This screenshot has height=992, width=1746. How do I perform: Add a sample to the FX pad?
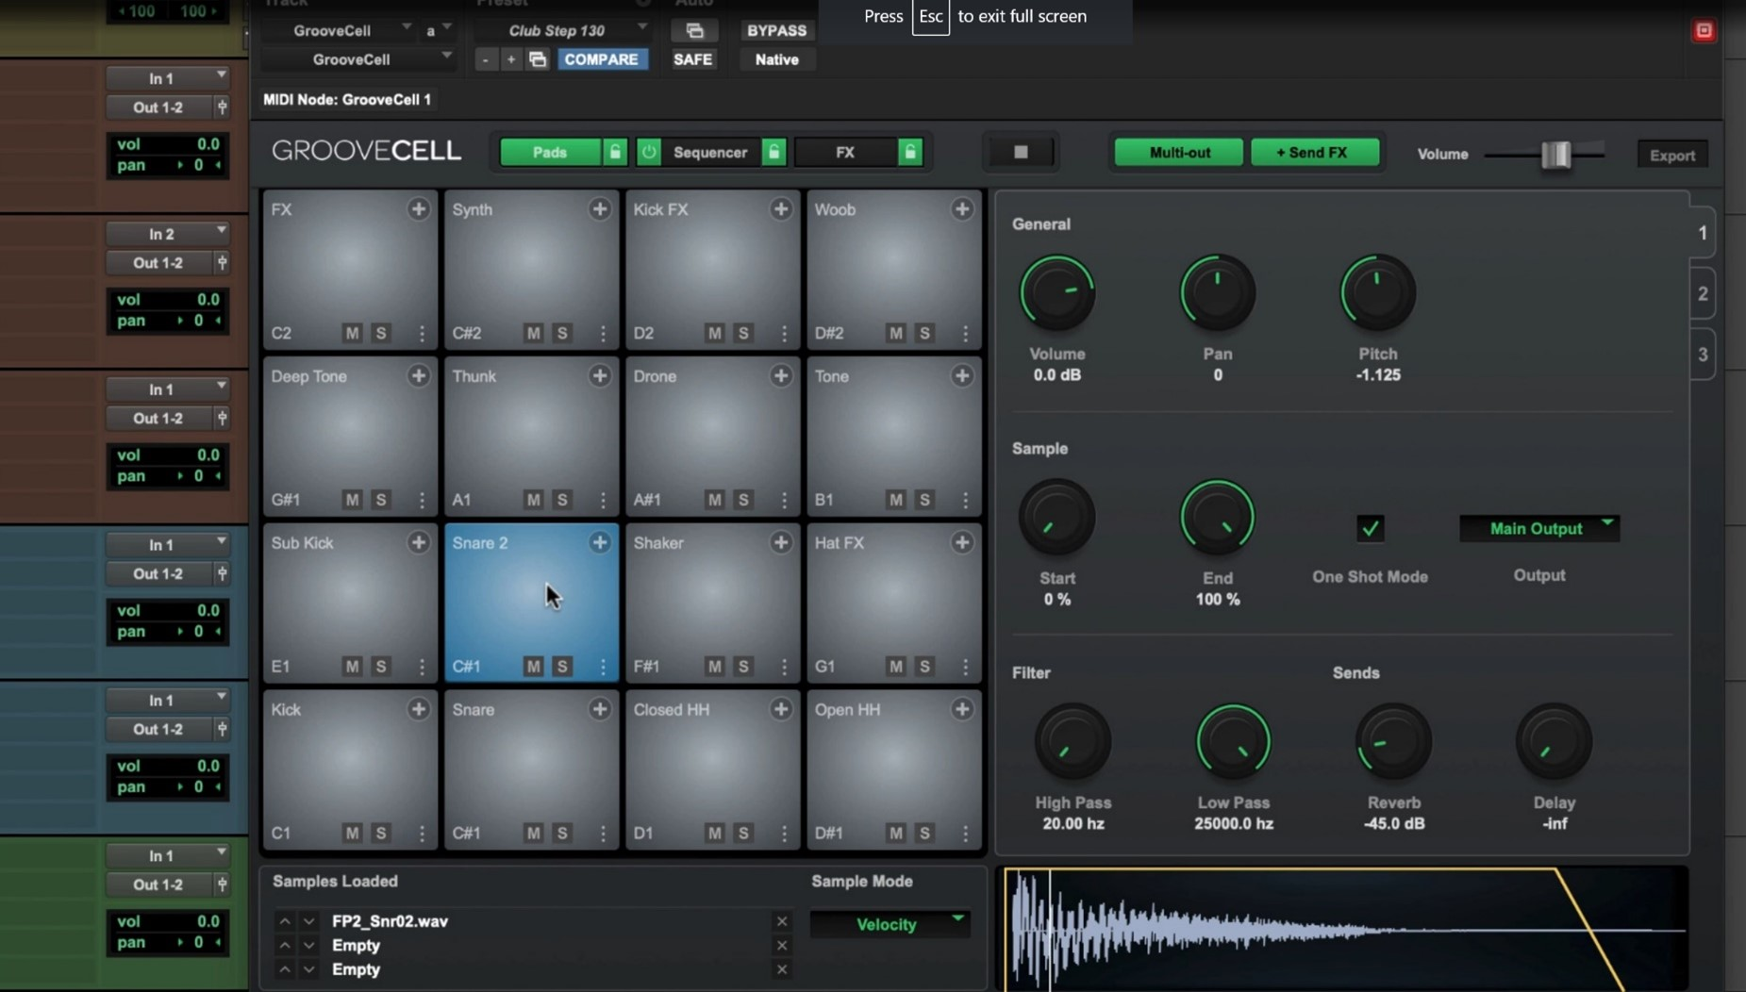[x=418, y=209]
